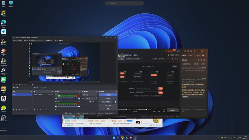This screenshot has height=140, width=249.
Task: Open OBS Help menu
Action: point(61,40)
